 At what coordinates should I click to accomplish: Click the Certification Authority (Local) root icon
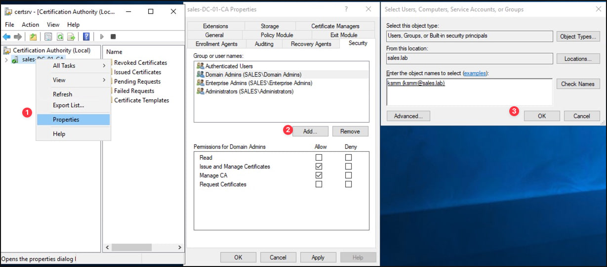[7, 50]
